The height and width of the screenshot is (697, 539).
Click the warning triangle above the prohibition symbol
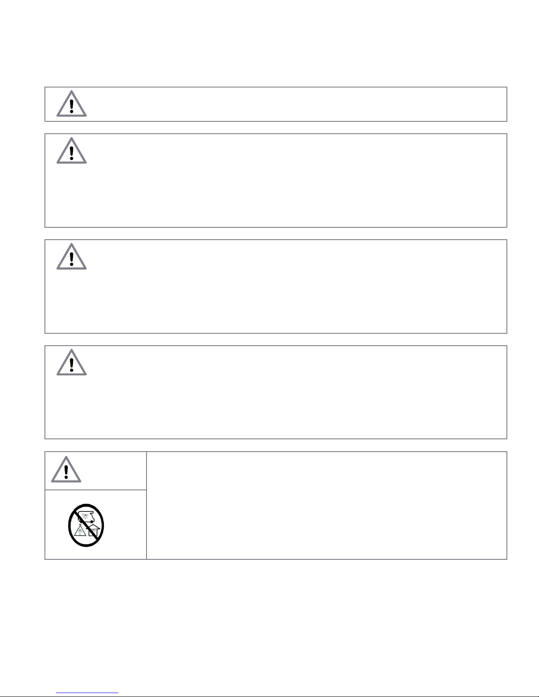click(66, 469)
